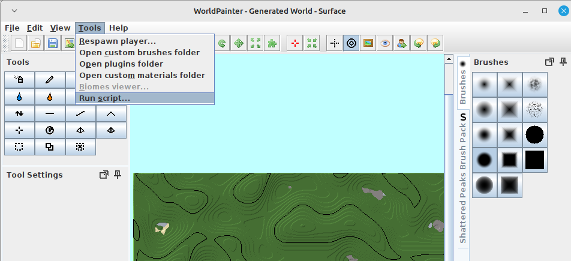Image resolution: width=571 pixels, height=261 pixels.
Task: Click the New world blank page icon
Action: pos(20,43)
